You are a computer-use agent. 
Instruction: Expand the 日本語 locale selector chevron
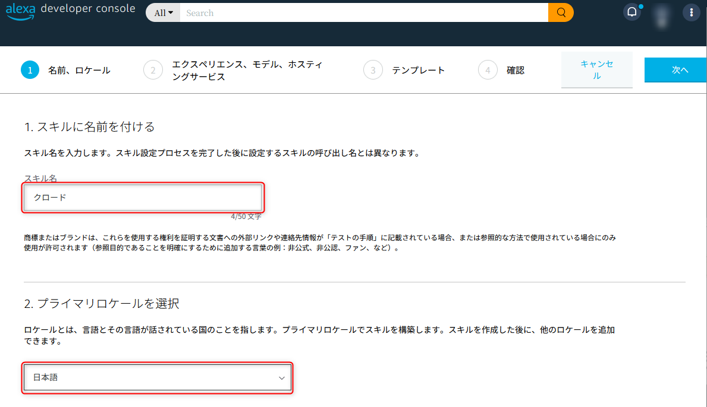tap(281, 378)
